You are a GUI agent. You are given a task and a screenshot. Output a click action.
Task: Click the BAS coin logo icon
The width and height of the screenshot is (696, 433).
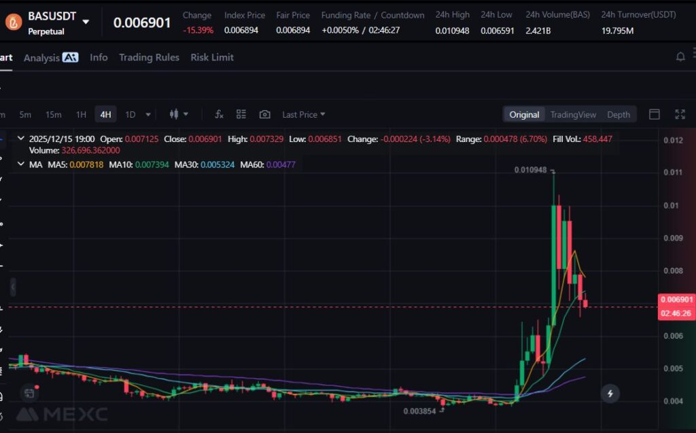pos(13,22)
